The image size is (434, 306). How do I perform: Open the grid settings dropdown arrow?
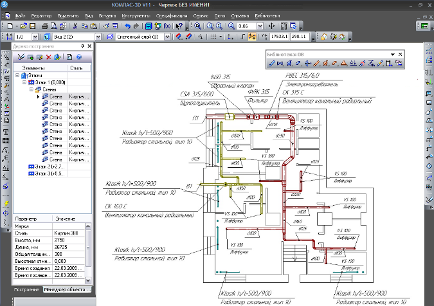coord(221,37)
